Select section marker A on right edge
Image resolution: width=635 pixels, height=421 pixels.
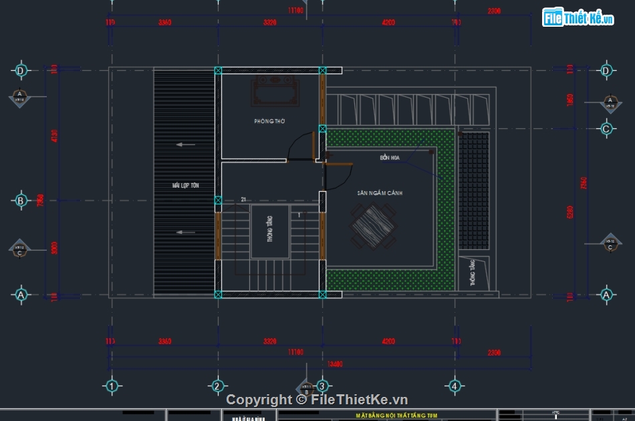point(610,103)
